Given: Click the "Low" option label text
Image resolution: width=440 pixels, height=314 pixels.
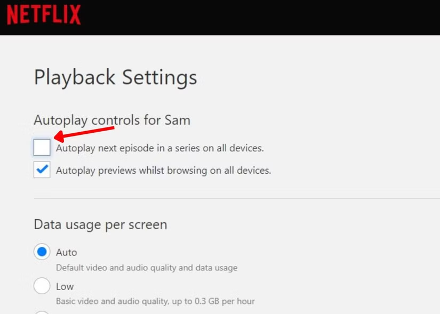Looking at the screenshot, I should (65, 286).
